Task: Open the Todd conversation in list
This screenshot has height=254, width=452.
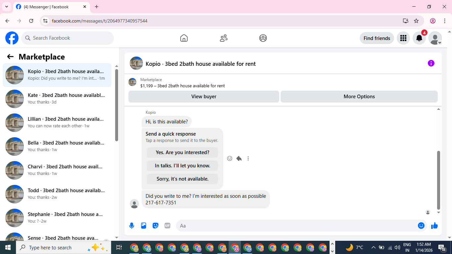Action: tap(57, 194)
